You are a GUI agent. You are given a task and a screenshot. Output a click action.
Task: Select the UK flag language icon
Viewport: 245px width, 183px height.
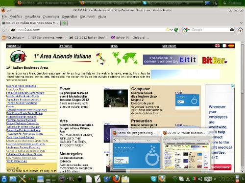click(x=217, y=46)
